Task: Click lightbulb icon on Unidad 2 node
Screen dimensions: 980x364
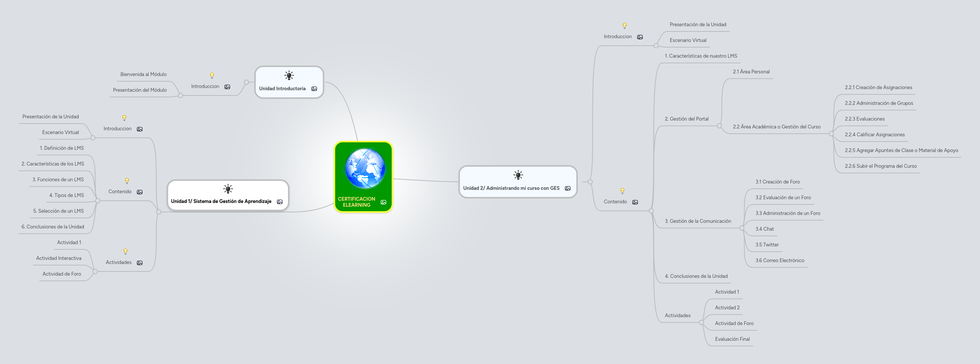Action: pyautogui.click(x=518, y=175)
